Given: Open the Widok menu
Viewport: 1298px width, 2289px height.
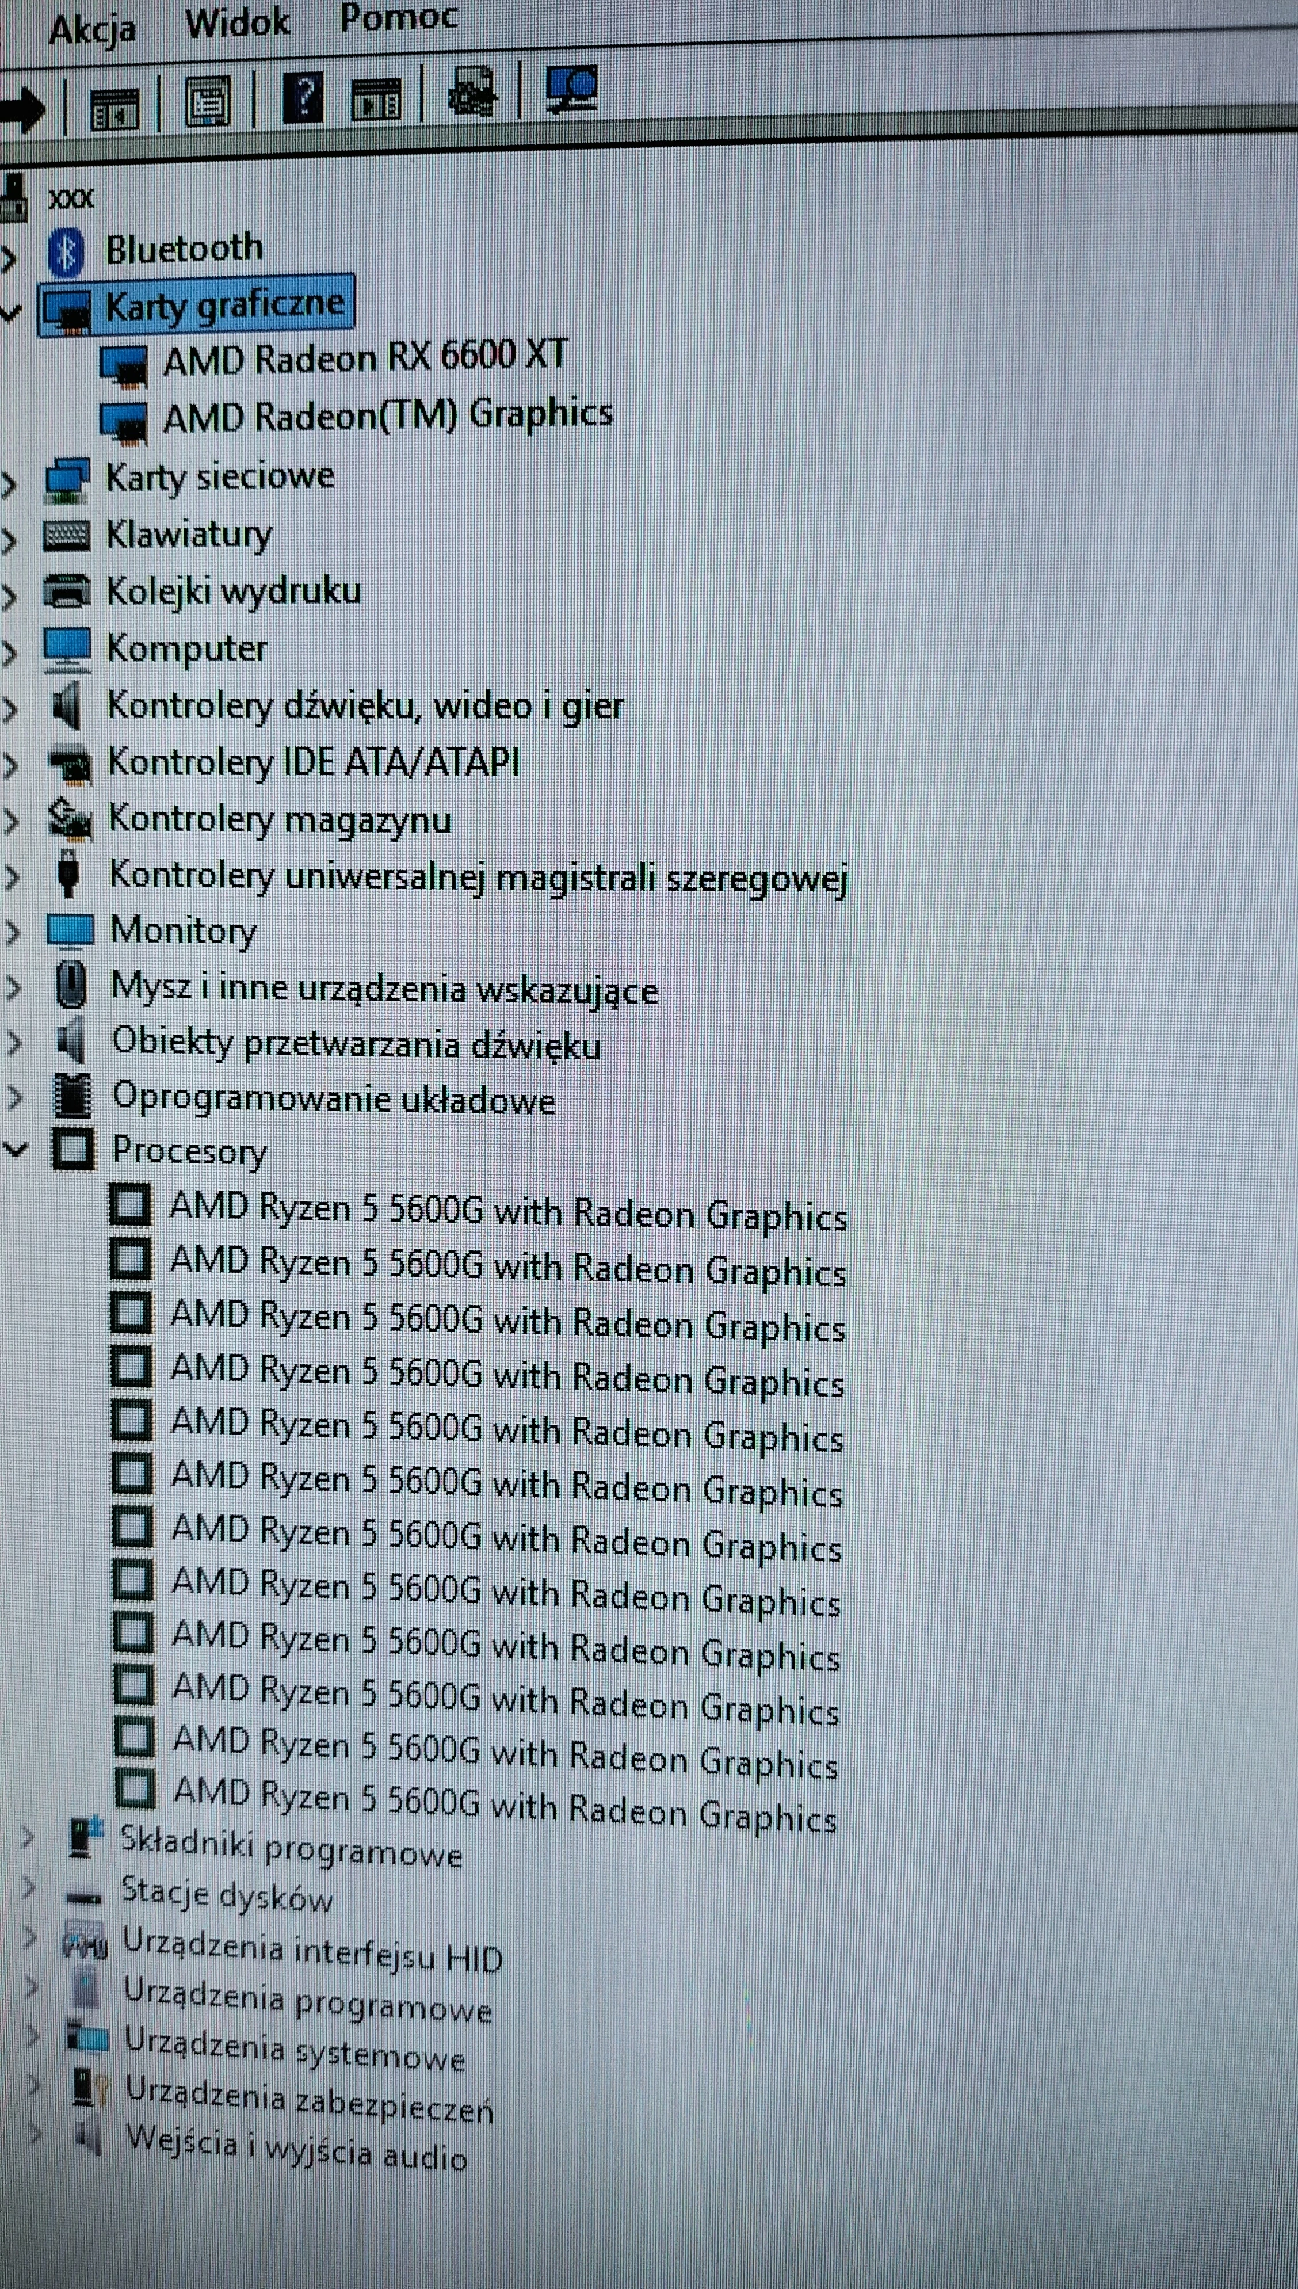Looking at the screenshot, I should pyautogui.click(x=237, y=21).
